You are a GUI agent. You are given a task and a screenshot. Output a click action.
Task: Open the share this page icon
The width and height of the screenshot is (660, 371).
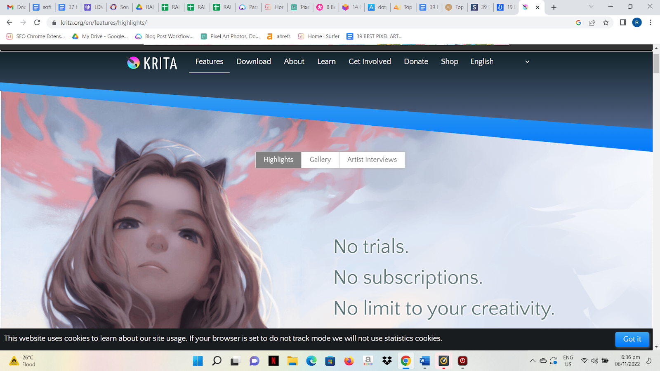(x=592, y=23)
